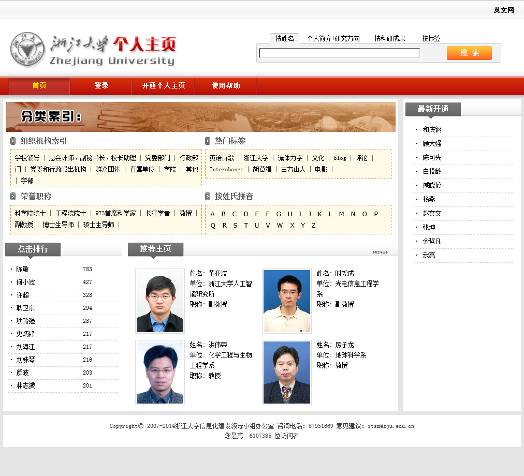Screen dimensions: 524x476
Task: Open 厉子龙's profile photo
Action: [x=287, y=372]
